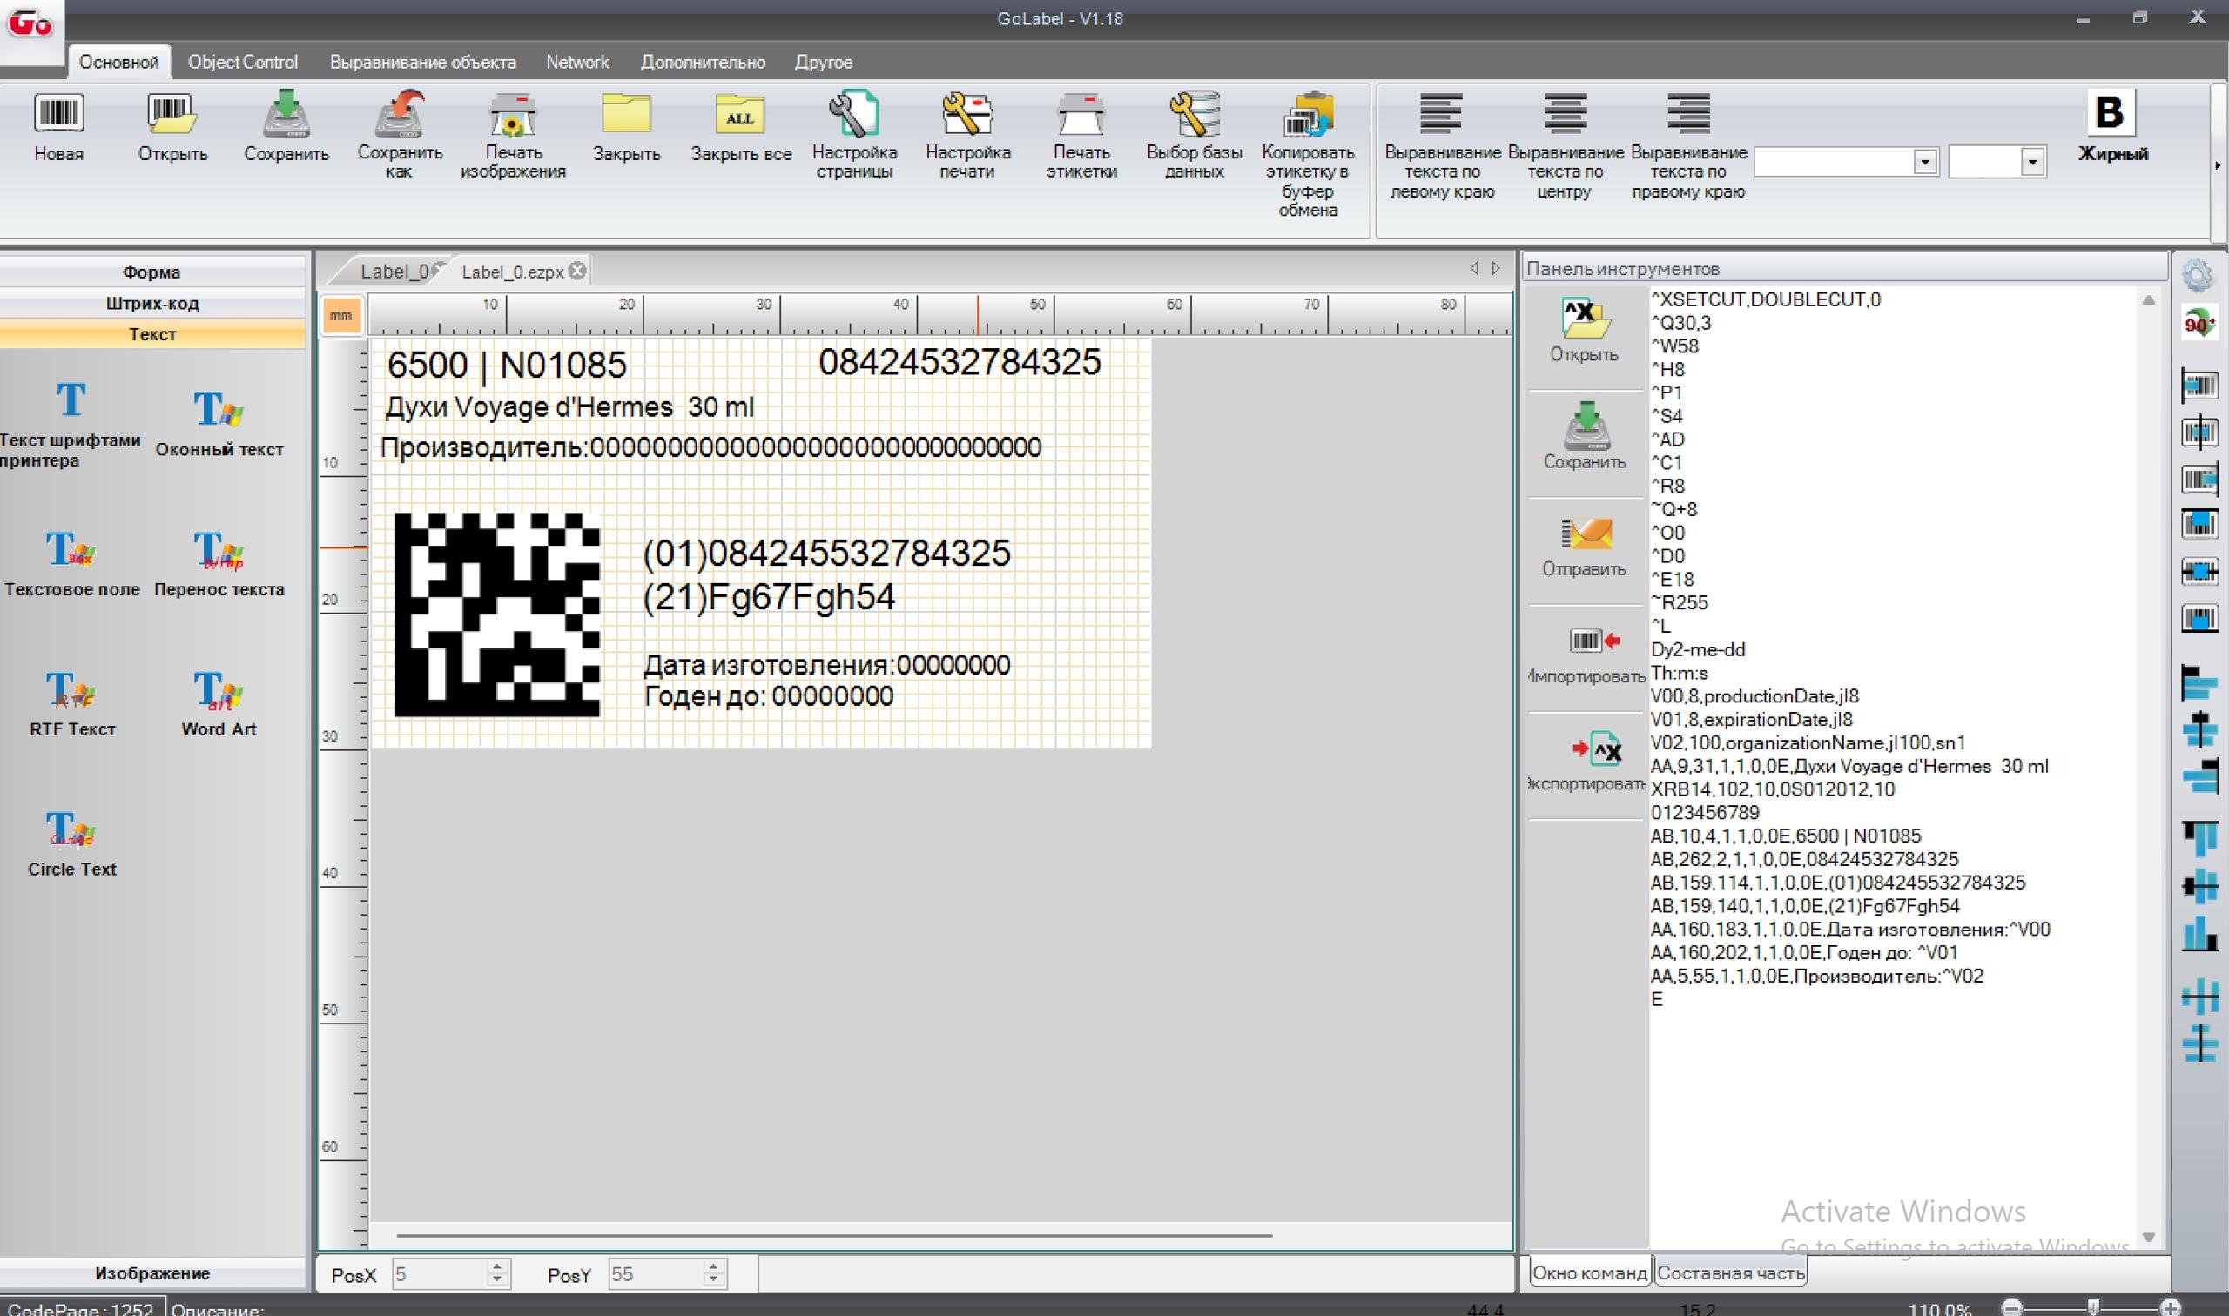Expand the Штрих-код section

(x=152, y=303)
